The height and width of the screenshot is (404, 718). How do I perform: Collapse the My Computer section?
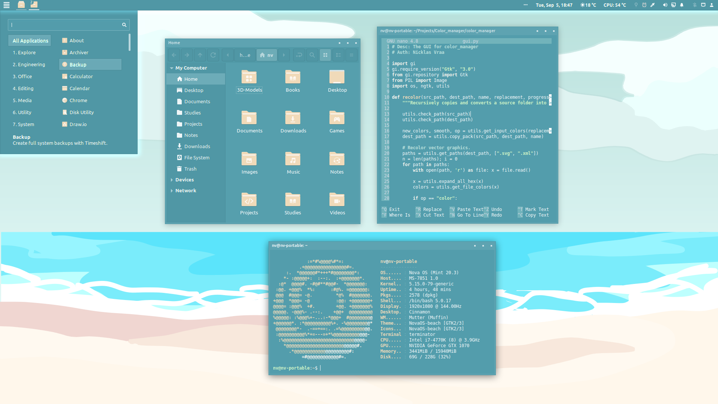point(172,68)
